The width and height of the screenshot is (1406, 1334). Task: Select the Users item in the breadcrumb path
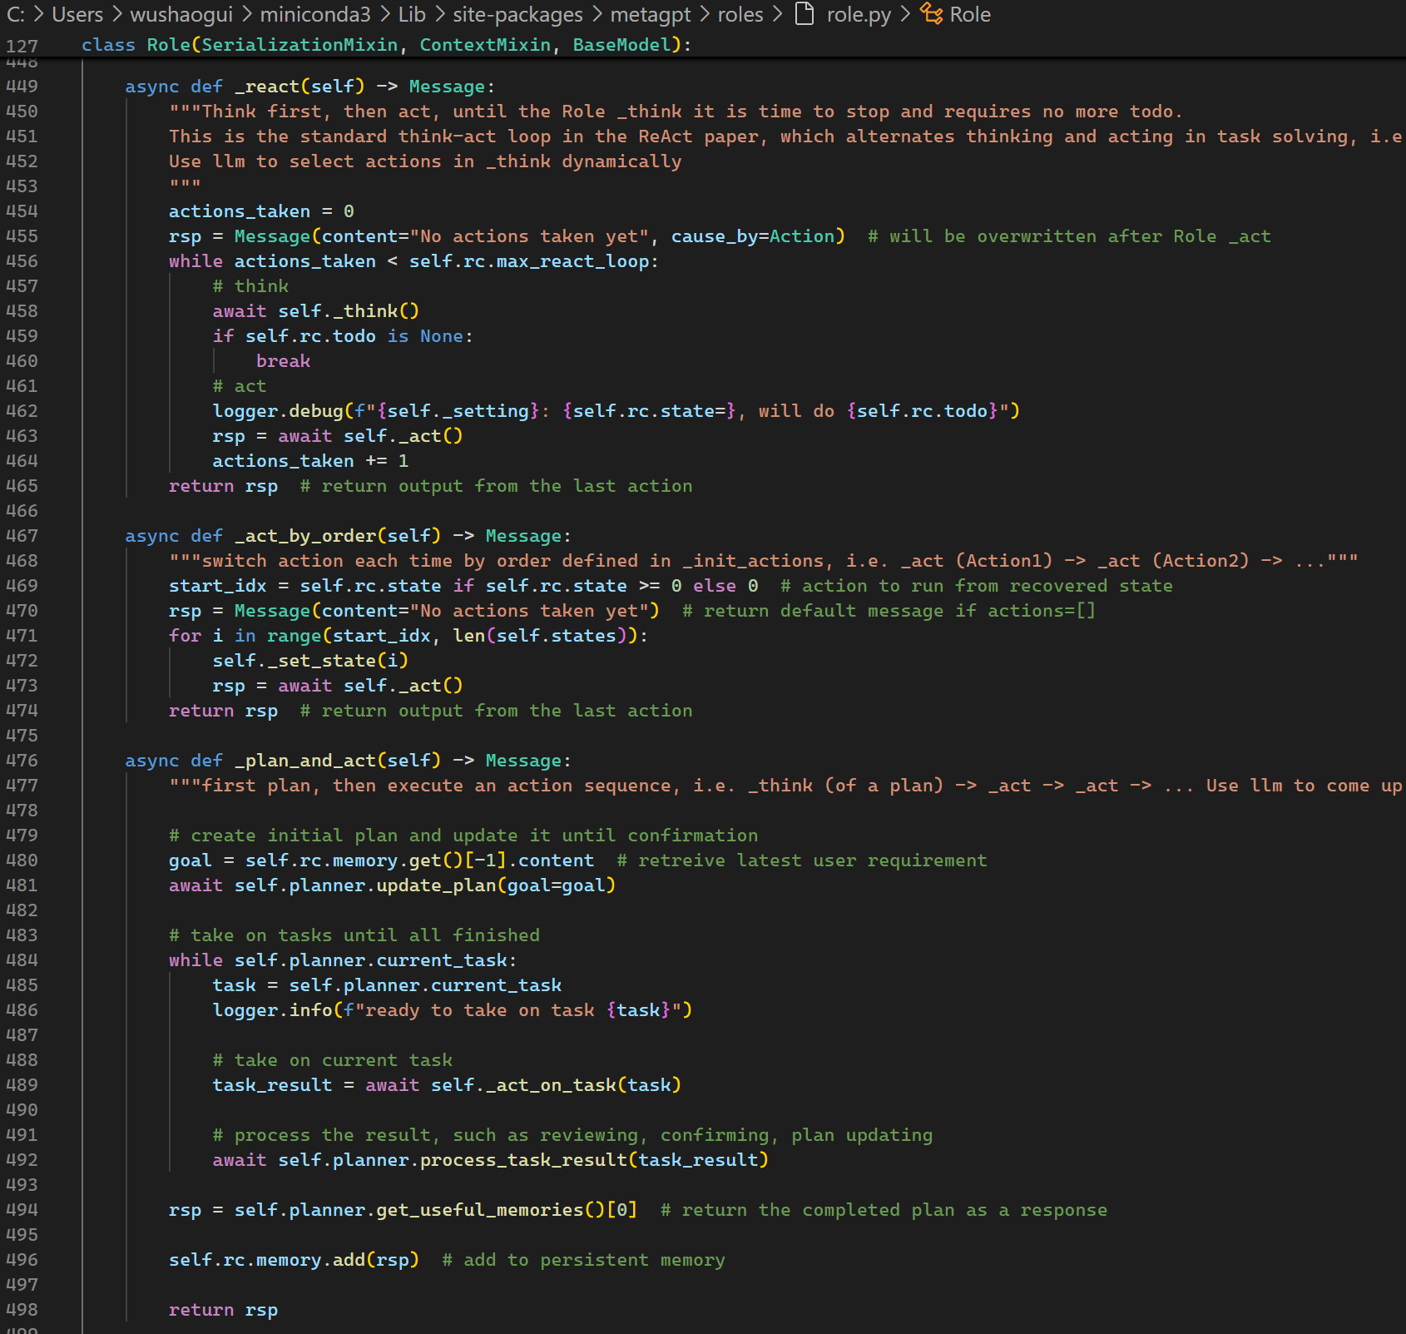point(77,14)
